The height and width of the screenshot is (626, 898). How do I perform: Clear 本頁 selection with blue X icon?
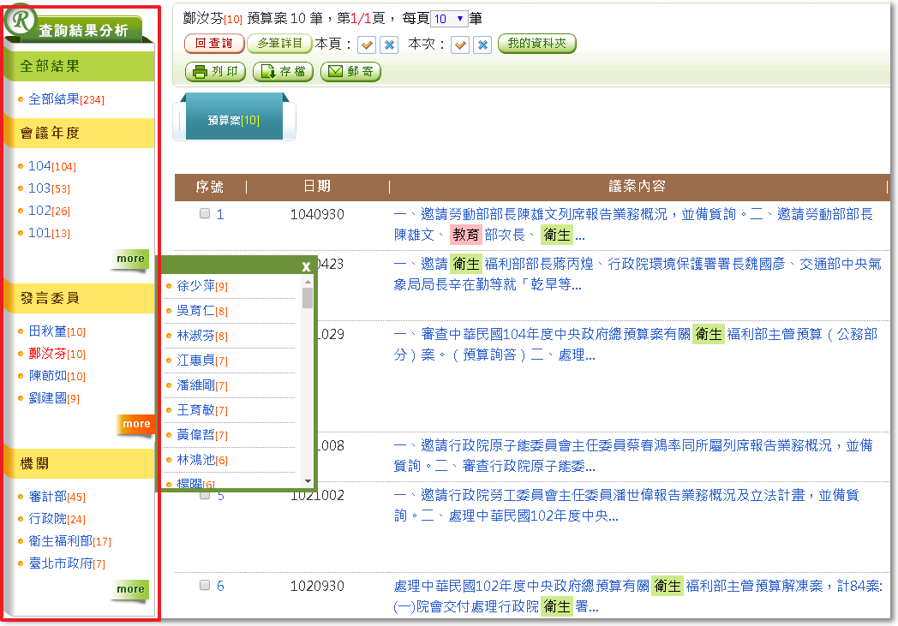(x=389, y=45)
